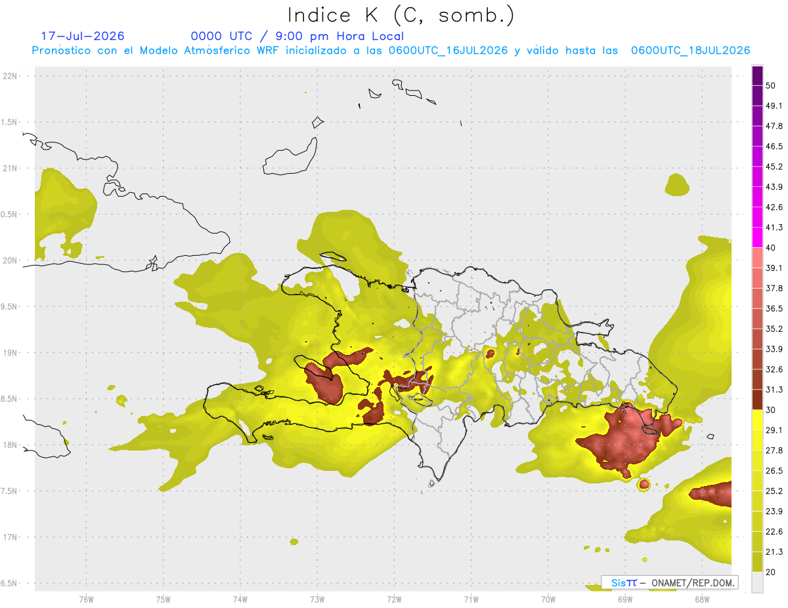
Task: Click the 70W longitude label
Action: tap(548, 599)
